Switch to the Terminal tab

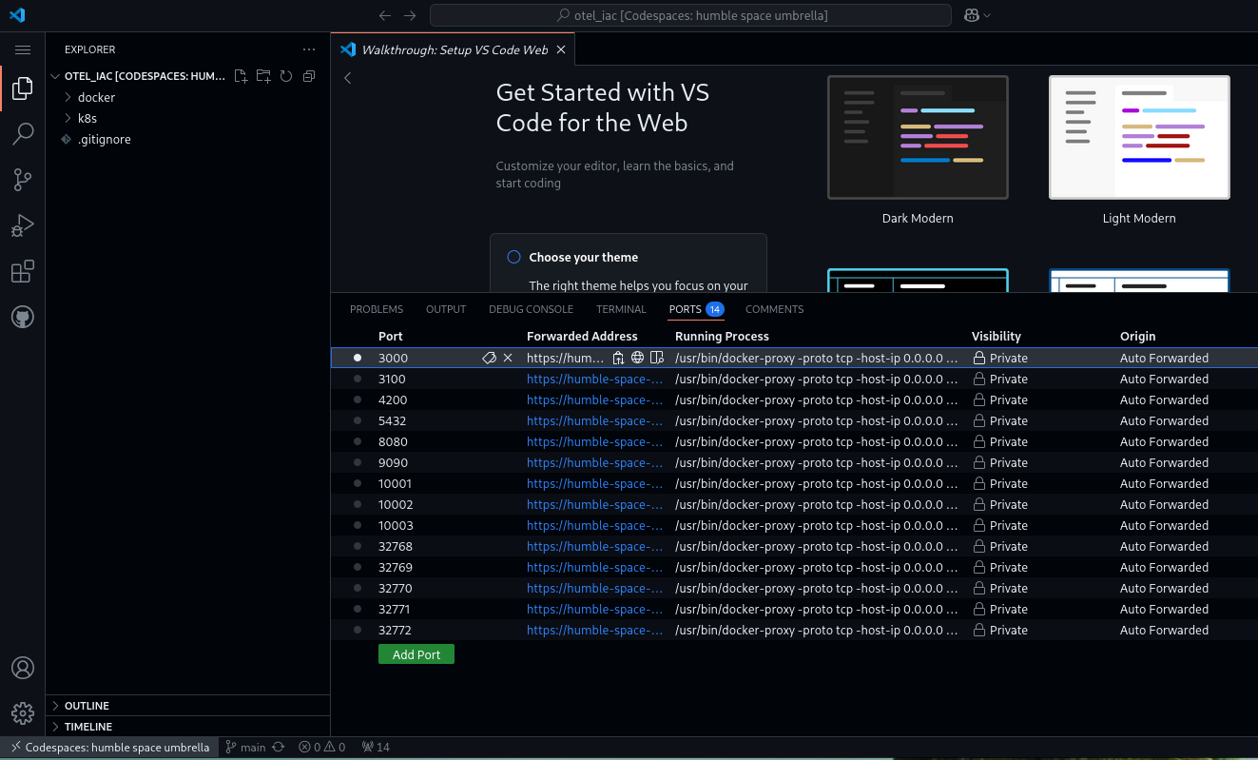(621, 309)
